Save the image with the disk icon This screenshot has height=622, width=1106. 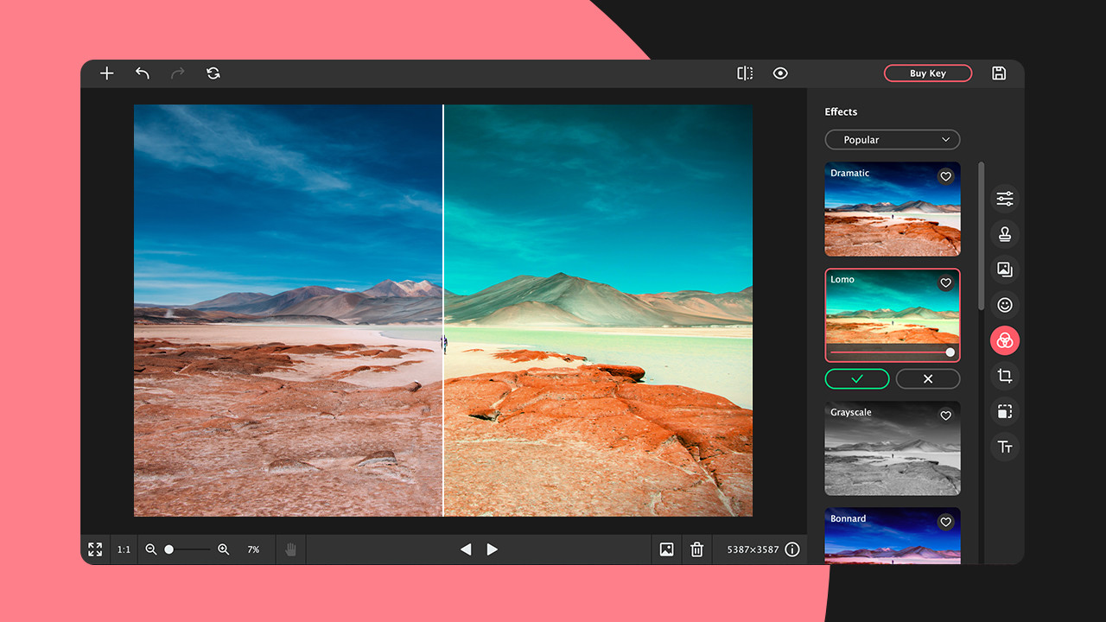tap(999, 73)
